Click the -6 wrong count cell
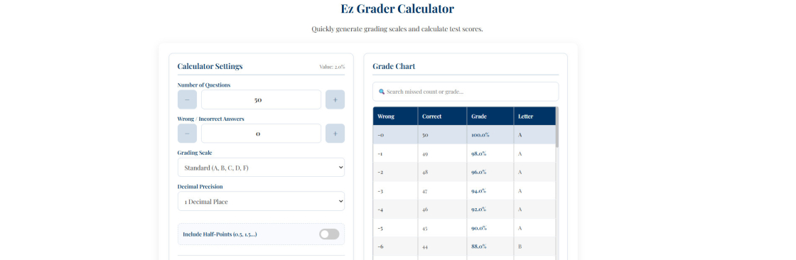 (395, 247)
